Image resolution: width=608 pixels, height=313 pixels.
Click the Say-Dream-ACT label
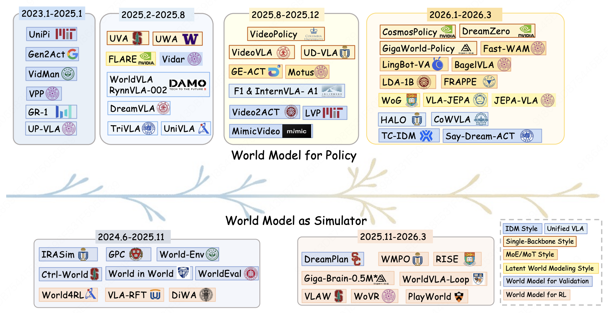point(480,136)
